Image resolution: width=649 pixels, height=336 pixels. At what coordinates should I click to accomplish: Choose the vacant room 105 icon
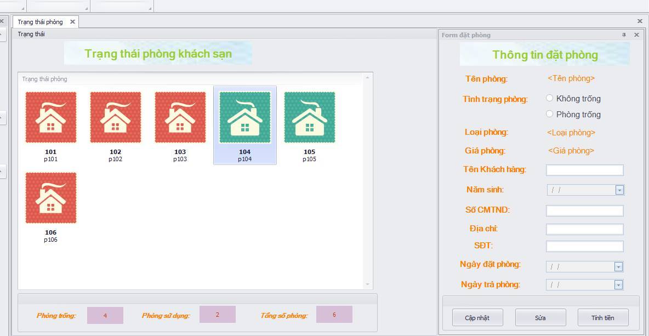(x=310, y=118)
